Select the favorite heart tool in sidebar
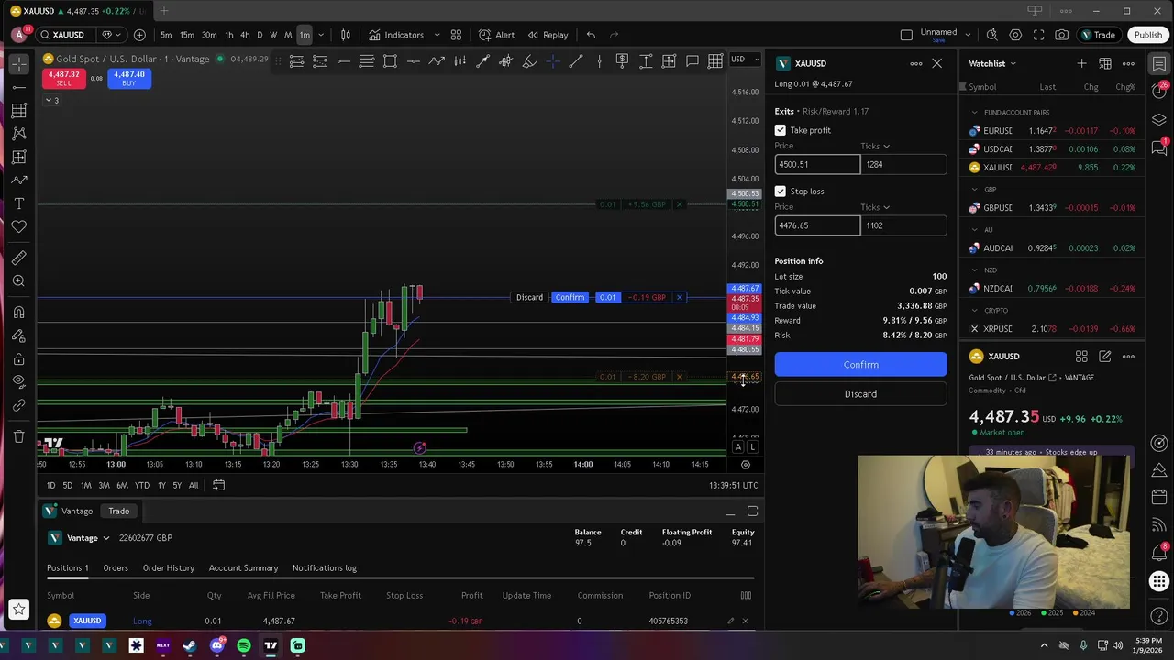Viewport: 1174px width, 660px height. point(18,226)
